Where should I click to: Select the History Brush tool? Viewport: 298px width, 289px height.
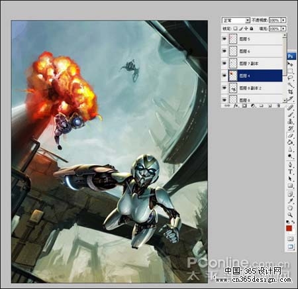pos(290,129)
